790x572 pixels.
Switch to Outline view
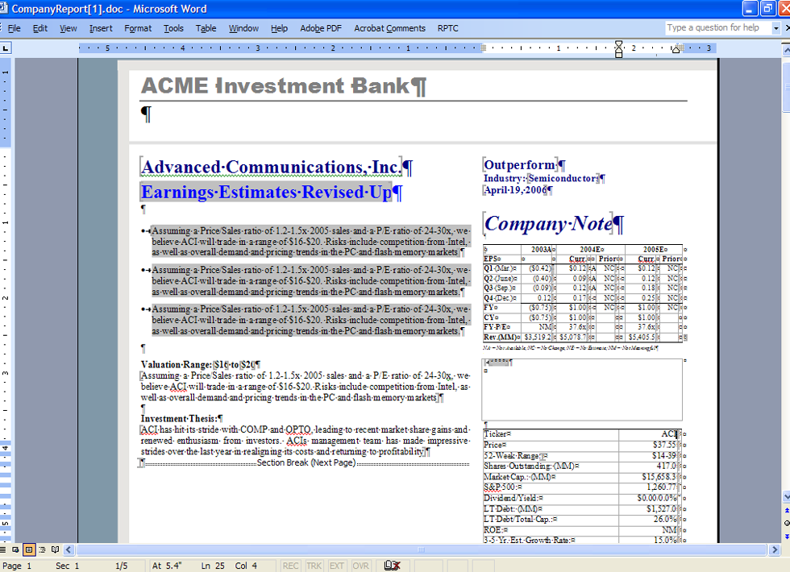(42, 549)
